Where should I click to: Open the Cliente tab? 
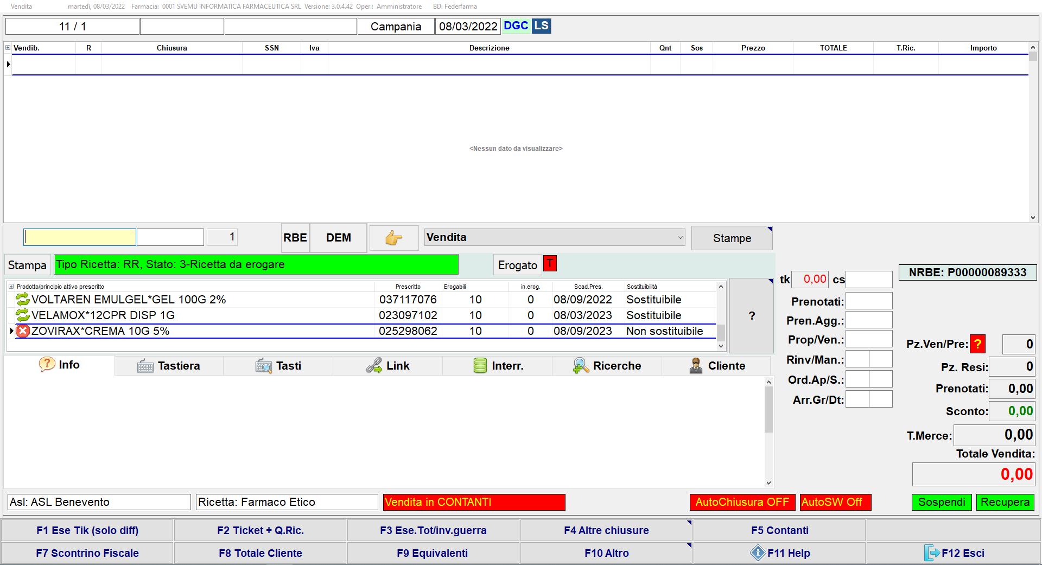[x=716, y=366]
